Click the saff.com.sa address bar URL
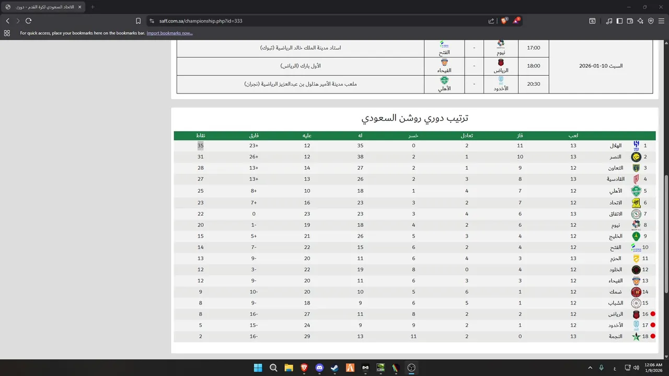Screen dimensions: 669x376 [201, 21]
